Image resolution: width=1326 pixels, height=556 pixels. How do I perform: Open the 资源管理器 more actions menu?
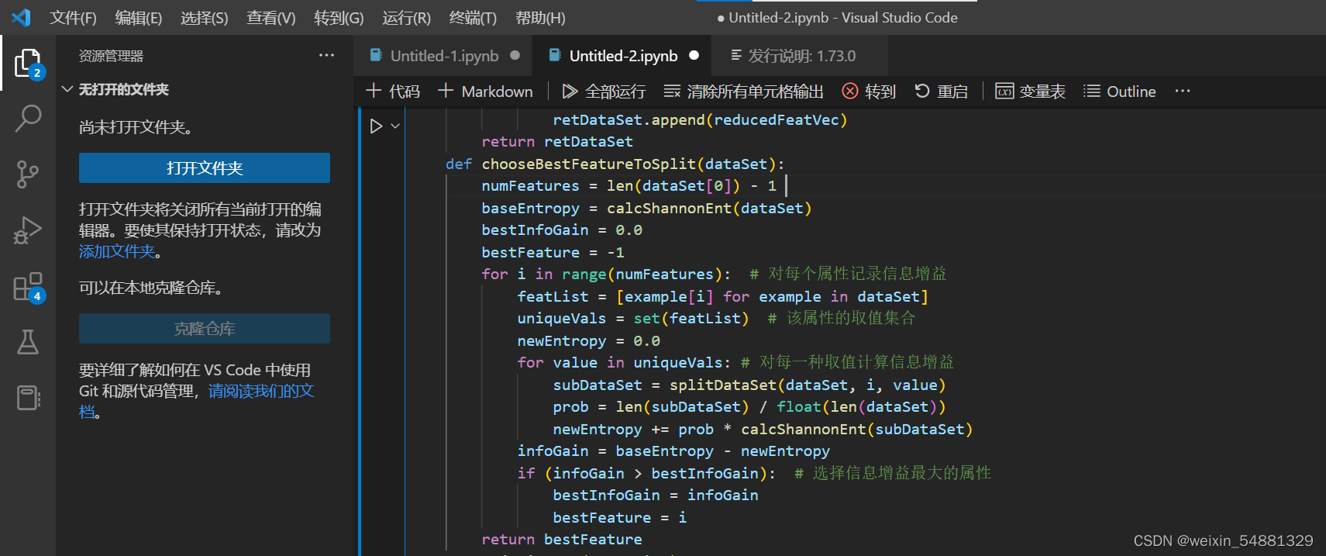[x=326, y=56]
